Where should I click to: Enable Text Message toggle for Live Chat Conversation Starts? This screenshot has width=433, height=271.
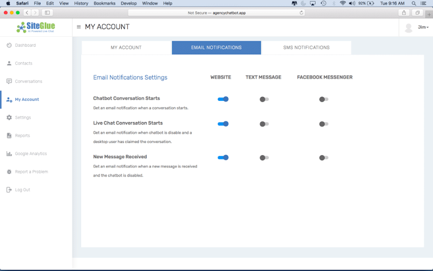tap(264, 124)
